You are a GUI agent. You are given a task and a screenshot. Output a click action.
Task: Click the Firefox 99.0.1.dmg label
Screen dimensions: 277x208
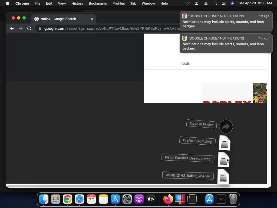point(197,141)
